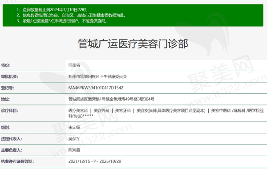Click 美容中医科 /麻醉科 text
The width and height of the screenshot is (267, 169).
click(x=228, y=111)
